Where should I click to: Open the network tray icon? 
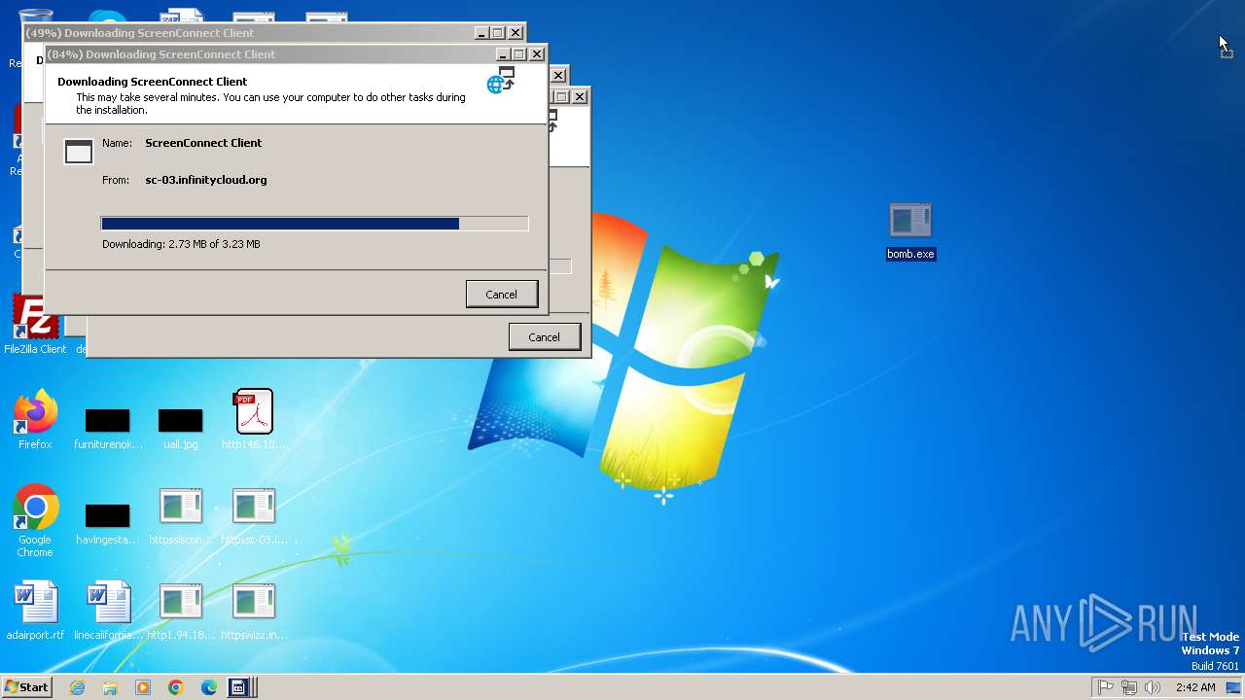coord(1129,687)
